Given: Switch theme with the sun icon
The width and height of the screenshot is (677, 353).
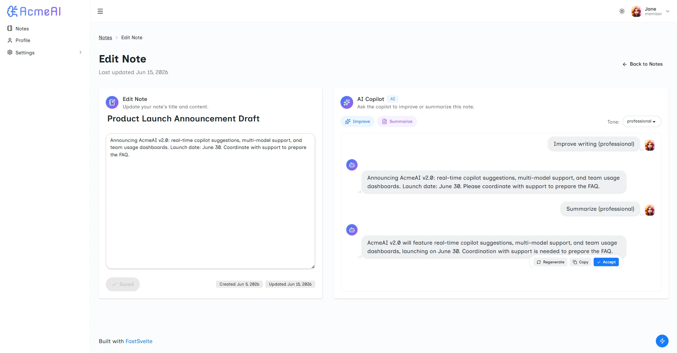Looking at the screenshot, I should click(622, 11).
